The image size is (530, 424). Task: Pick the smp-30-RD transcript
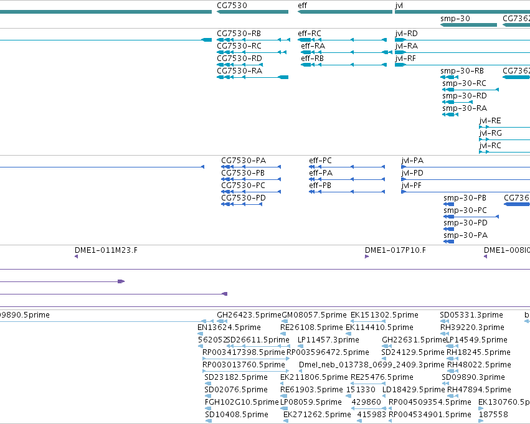[457, 102]
